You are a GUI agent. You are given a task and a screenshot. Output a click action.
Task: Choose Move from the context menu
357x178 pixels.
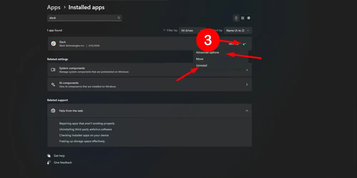200,59
